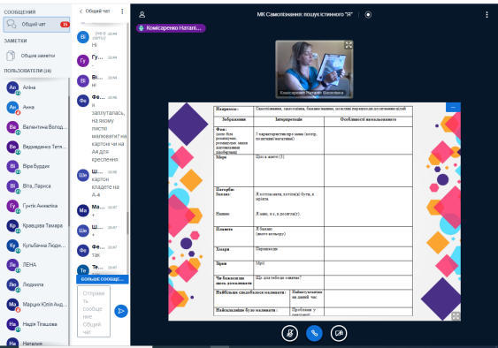Toggle the microphone mute button

pos(289,333)
